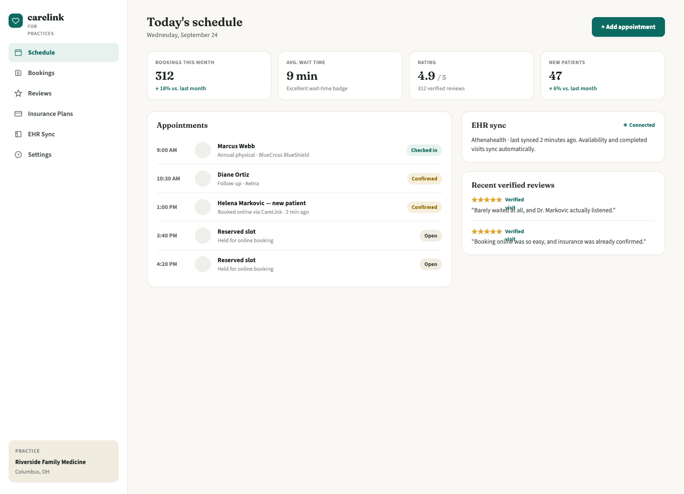The image size is (684, 494).
Task: Click the Settings clock icon
Action: pyautogui.click(x=19, y=155)
